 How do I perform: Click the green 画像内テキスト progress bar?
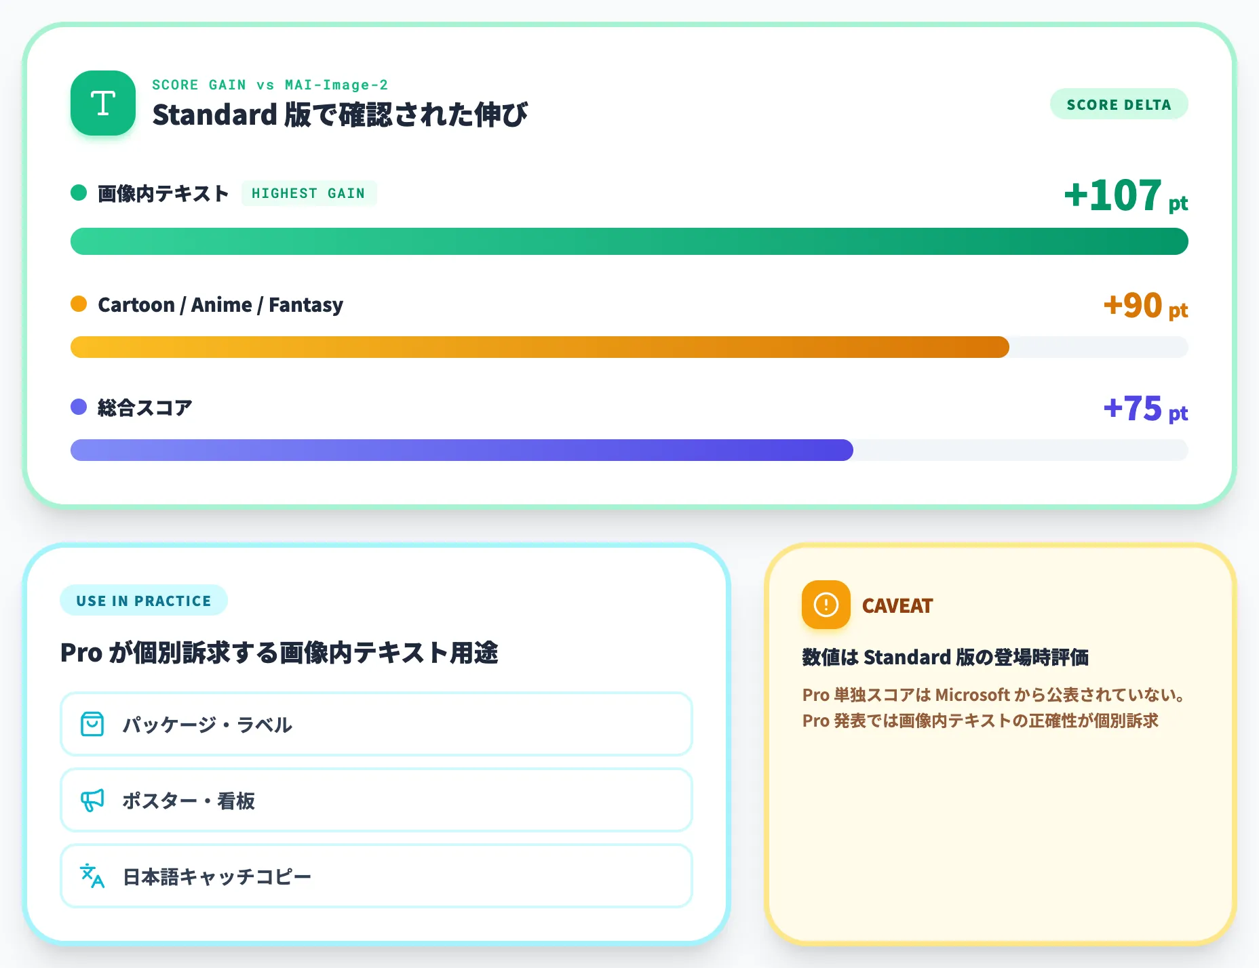point(629,241)
